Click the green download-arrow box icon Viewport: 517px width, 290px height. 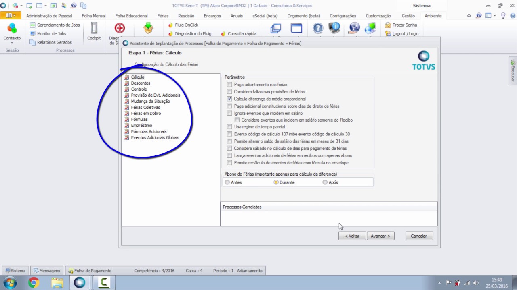pos(149,28)
